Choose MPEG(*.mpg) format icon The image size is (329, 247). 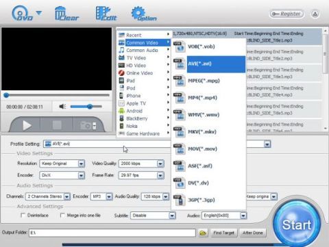click(180, 81)
